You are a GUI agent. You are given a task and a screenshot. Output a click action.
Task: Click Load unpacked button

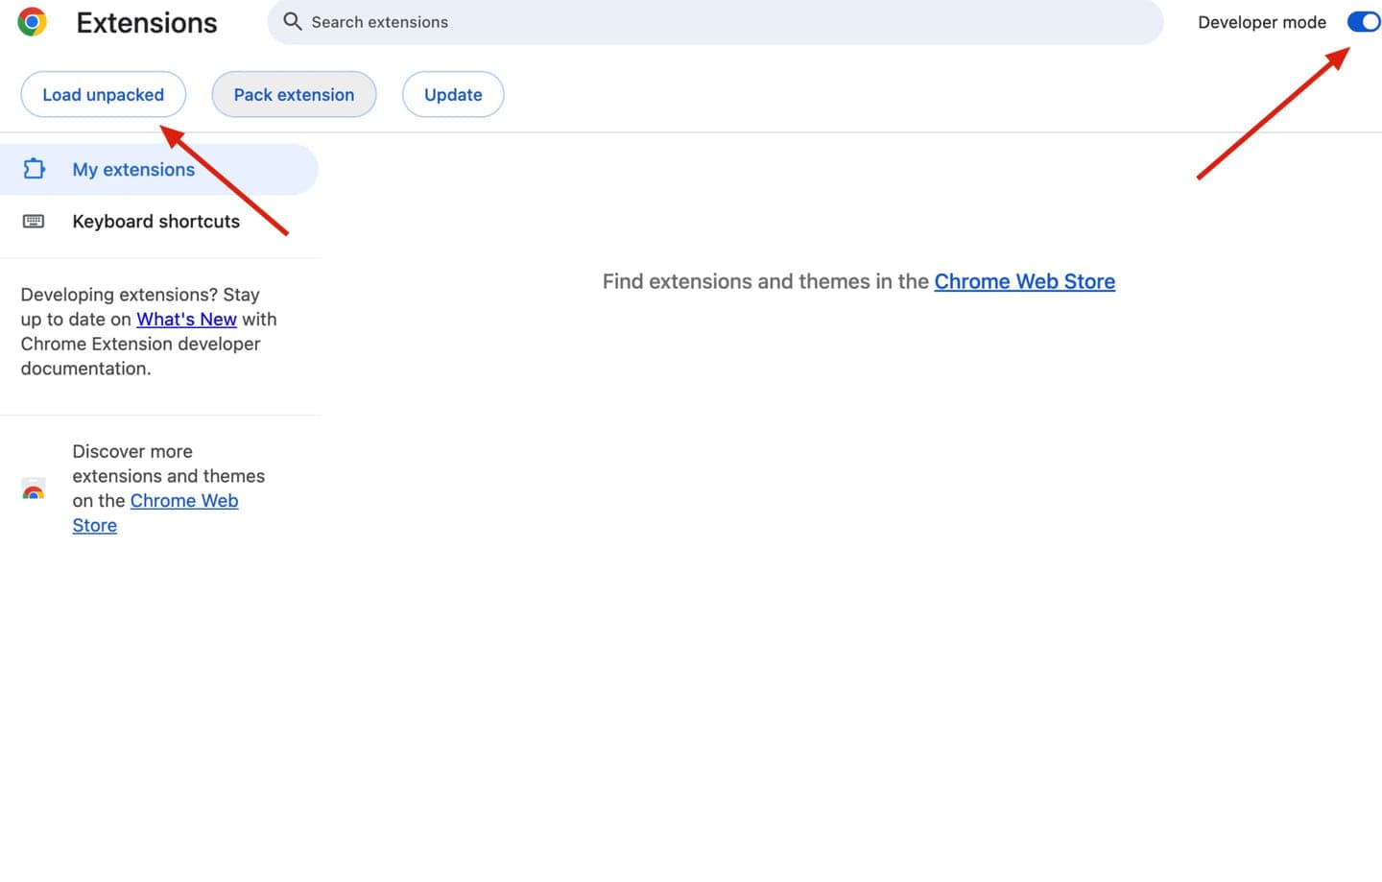pyautogui.click(x=103, y=94)
